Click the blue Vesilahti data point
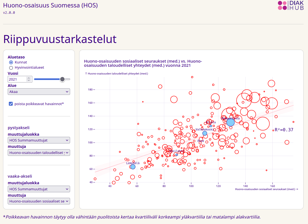 click(x=177, y=154)
